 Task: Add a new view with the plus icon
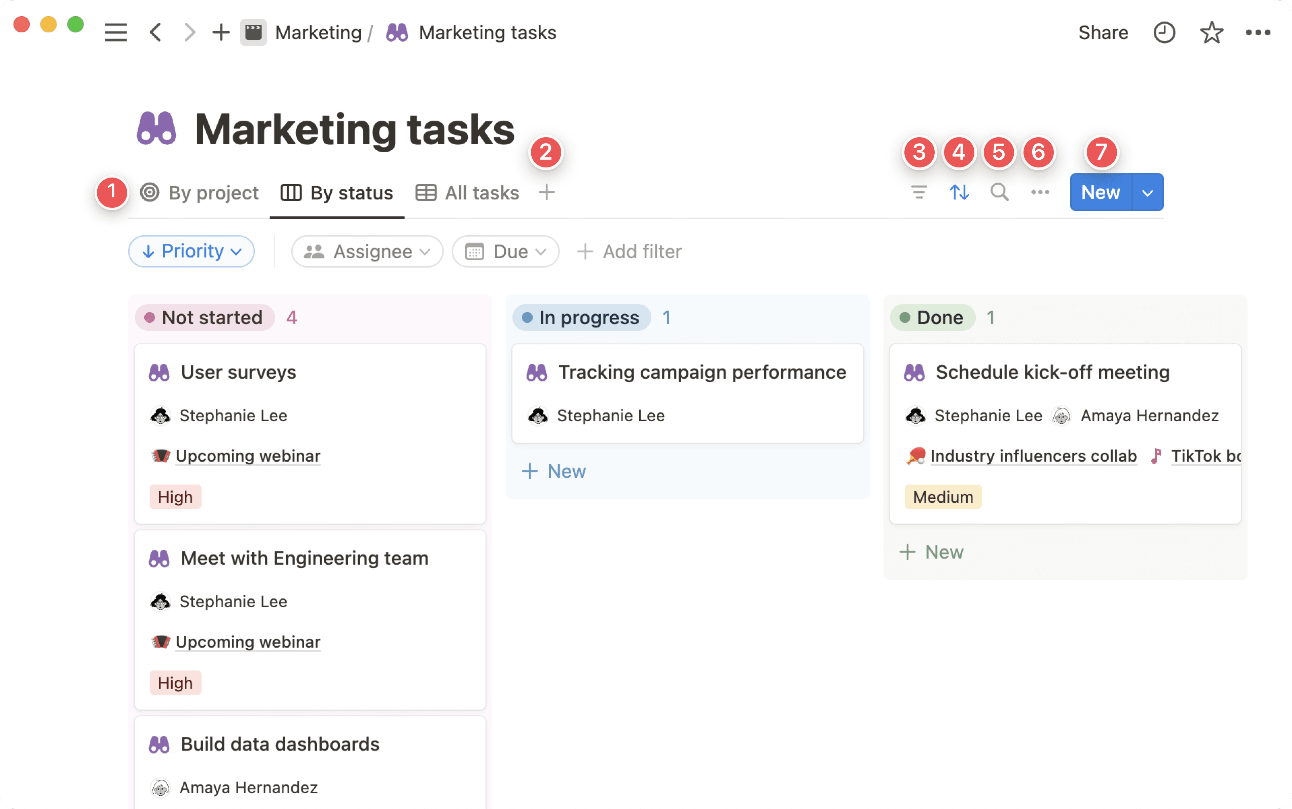(546, 192)
